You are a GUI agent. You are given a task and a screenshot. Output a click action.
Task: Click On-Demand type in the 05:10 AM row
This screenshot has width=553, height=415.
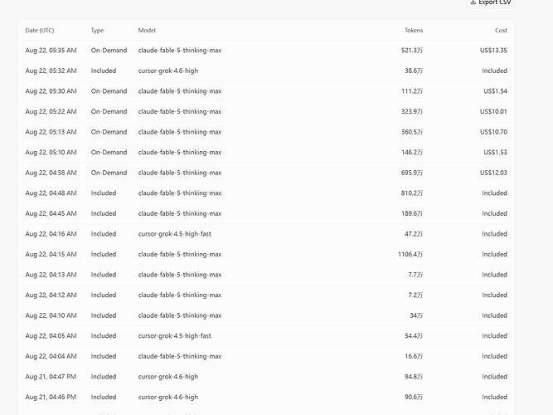coord(109,153)
